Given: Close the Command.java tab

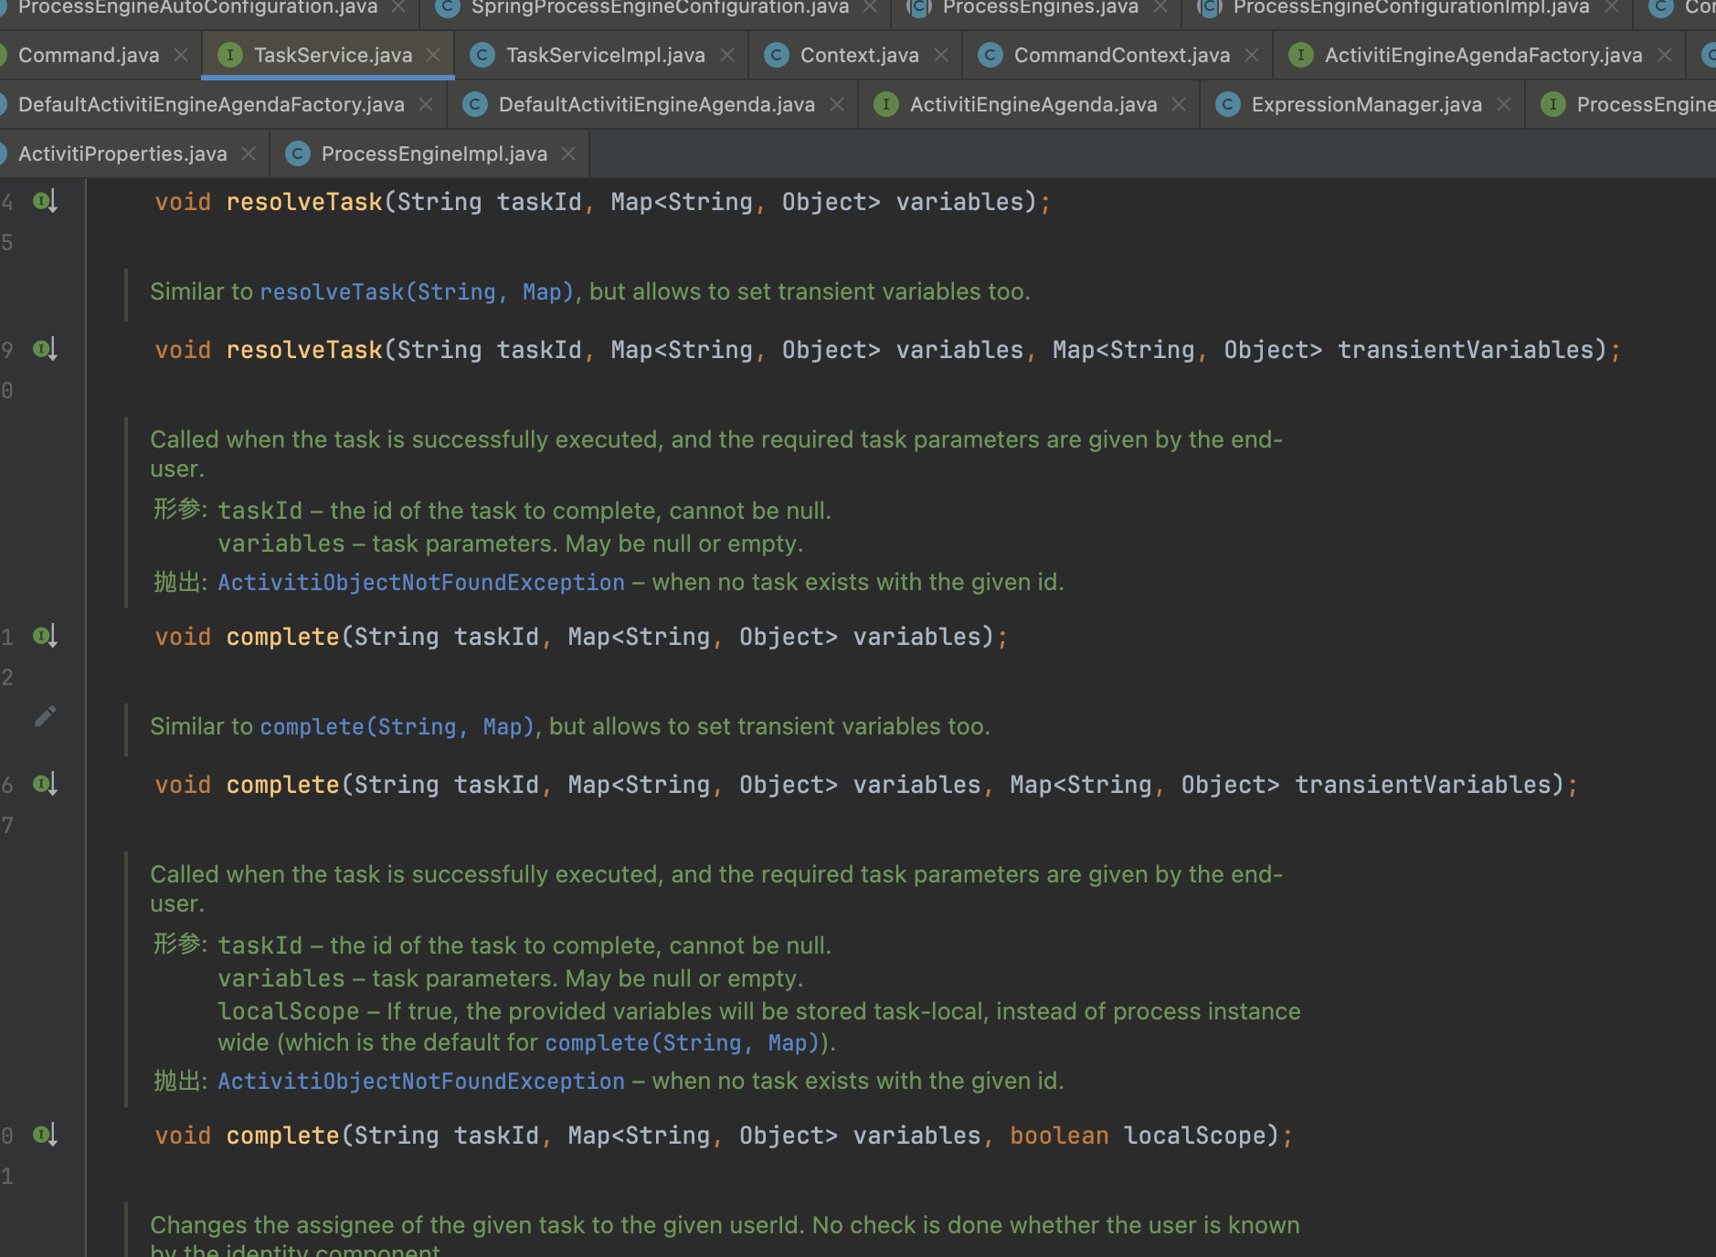Looking at the screenshot, I should tap(181, 56).
